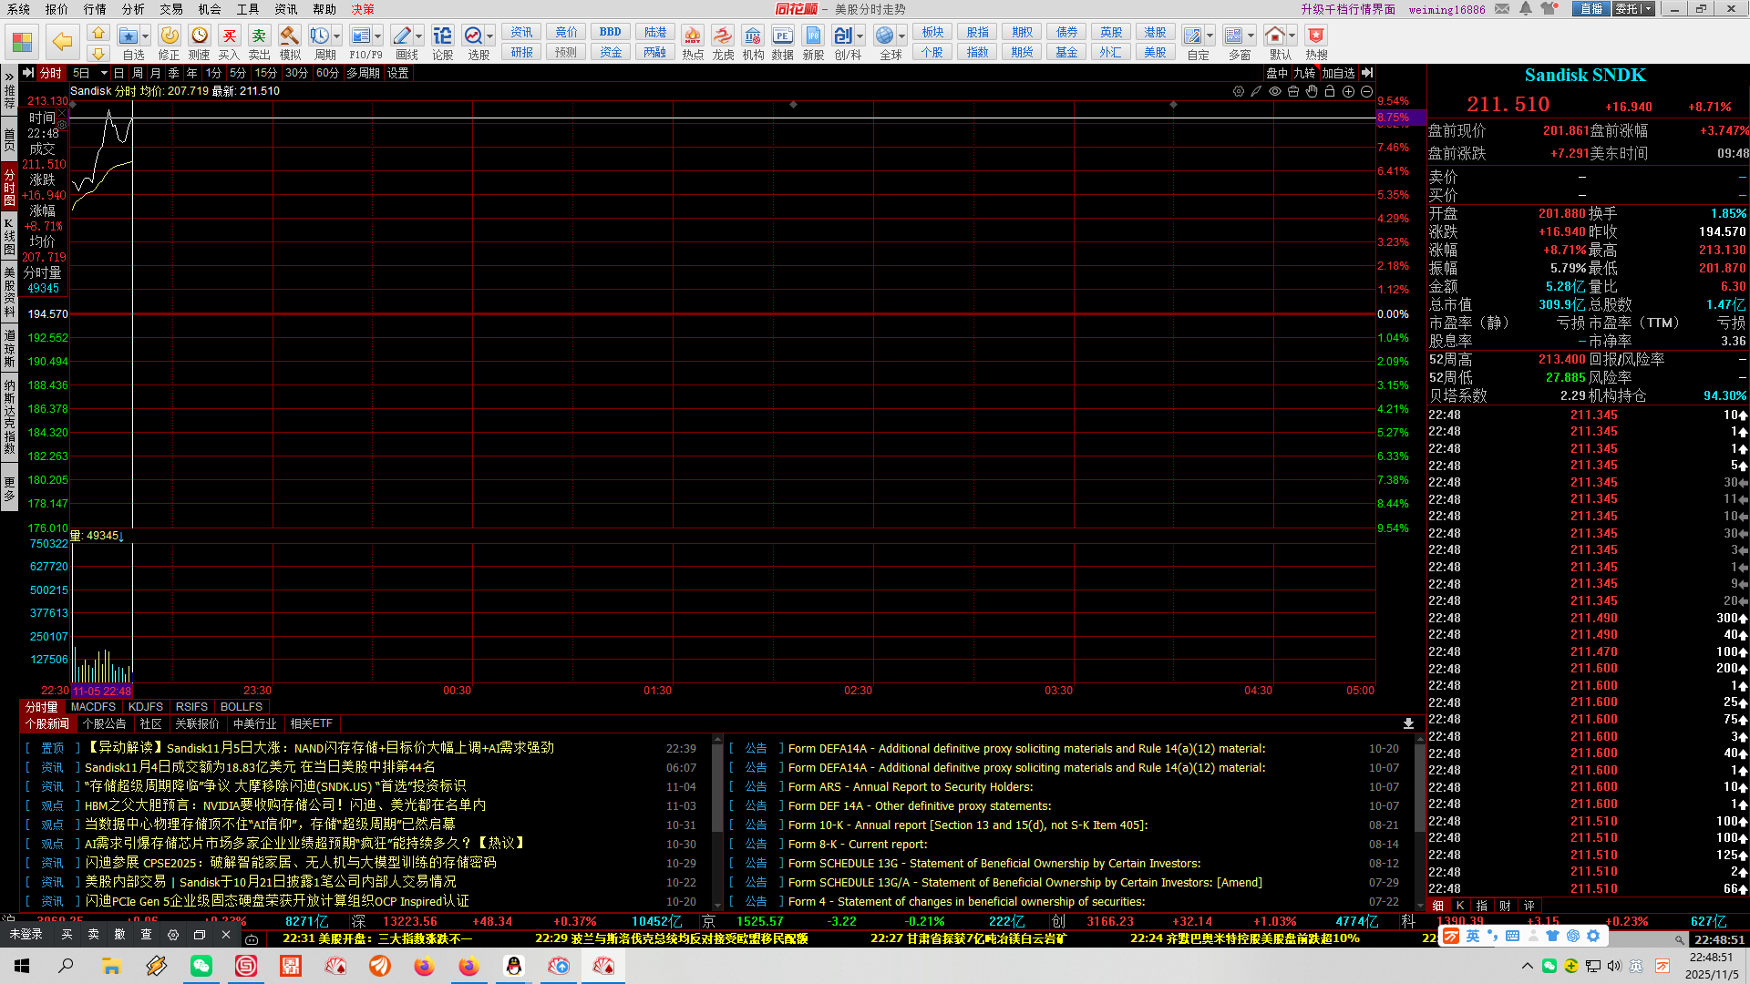Click the 龙虎 dragon-tiger list icon
Viewport: 1750px width, 984px height.
click(x=723, y=36)
